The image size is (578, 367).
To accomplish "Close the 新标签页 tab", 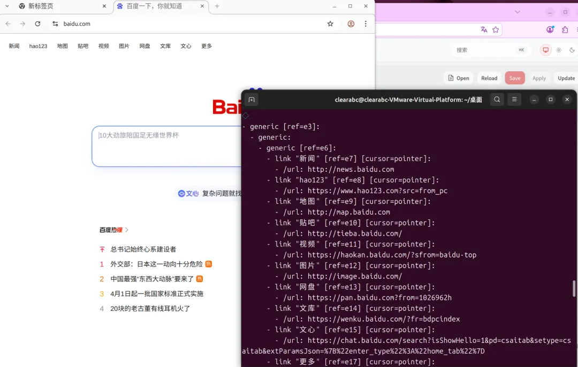I will point(104,6).
